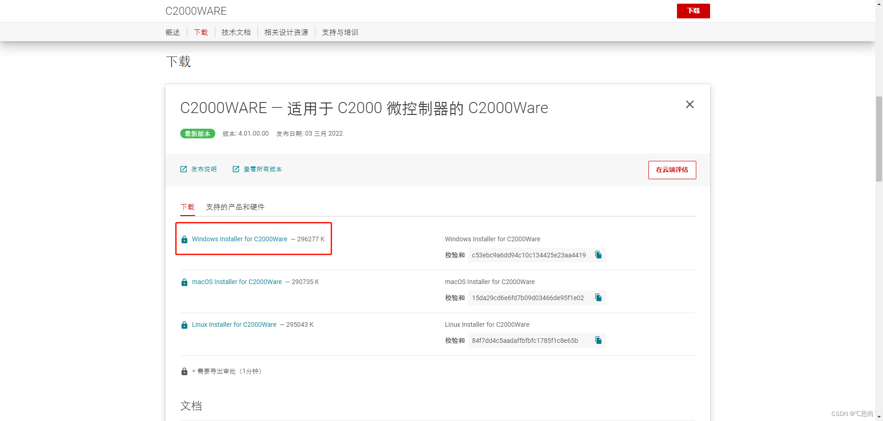The image size is (883, 421).
Task: Click the page's vertical scrollbar thumb
Action: [879, 139]
